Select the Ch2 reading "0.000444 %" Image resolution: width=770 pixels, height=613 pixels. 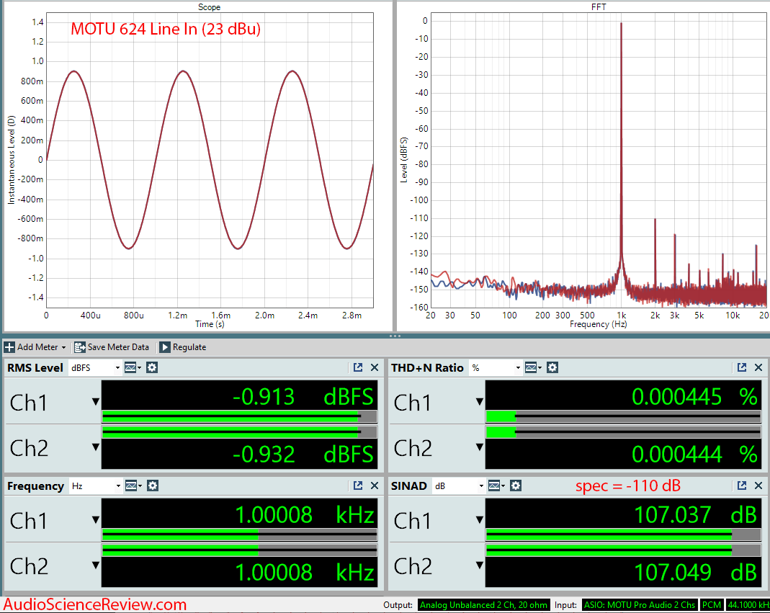tap(695, 455)
